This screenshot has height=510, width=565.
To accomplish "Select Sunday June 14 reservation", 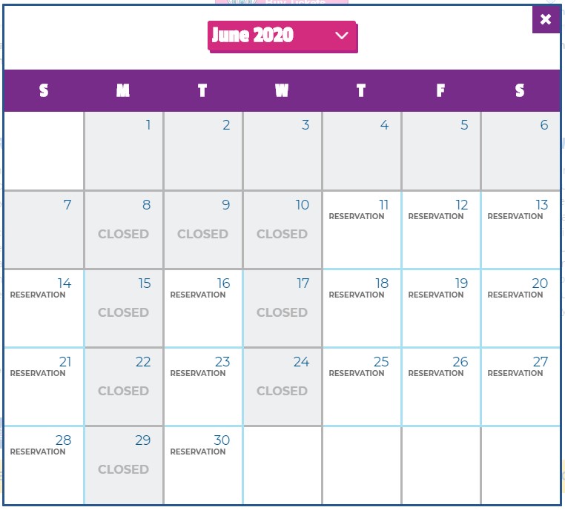I will (44, 308).
